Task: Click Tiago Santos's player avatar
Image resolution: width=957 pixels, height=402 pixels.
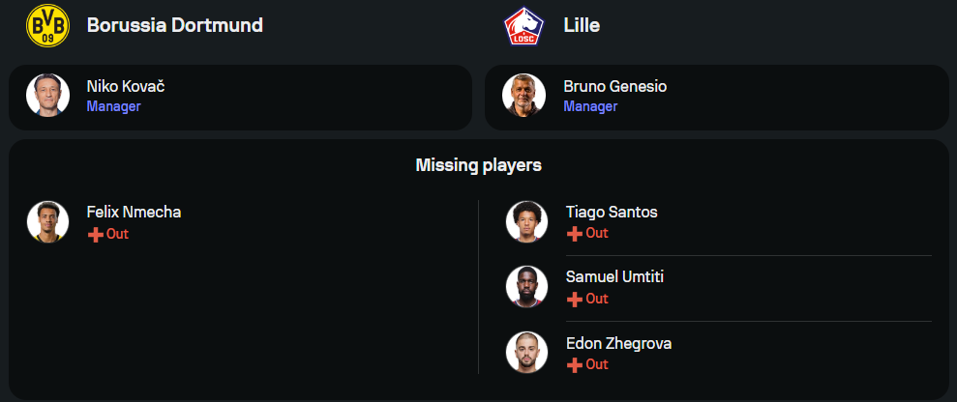Action: coord(526,222)
